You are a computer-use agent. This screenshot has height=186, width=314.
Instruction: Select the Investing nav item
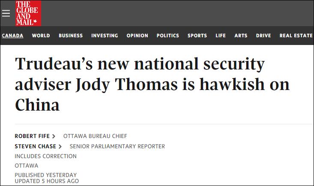pos(105,36)
